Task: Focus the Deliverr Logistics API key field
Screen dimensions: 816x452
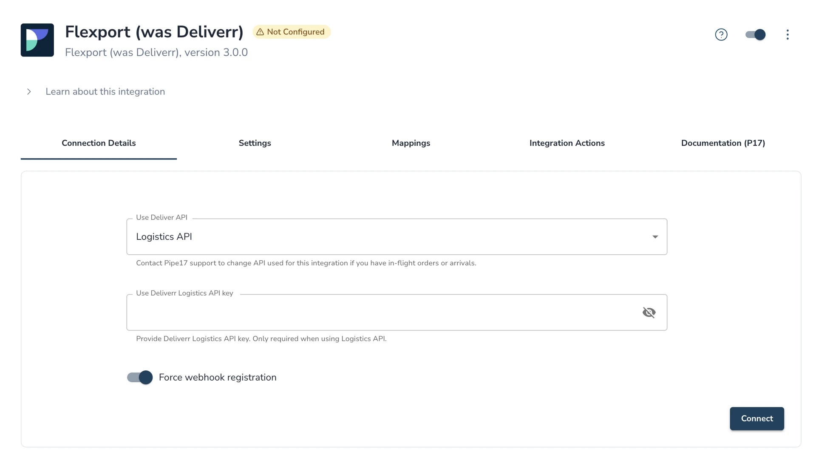Action: click(x=397, y=313)
